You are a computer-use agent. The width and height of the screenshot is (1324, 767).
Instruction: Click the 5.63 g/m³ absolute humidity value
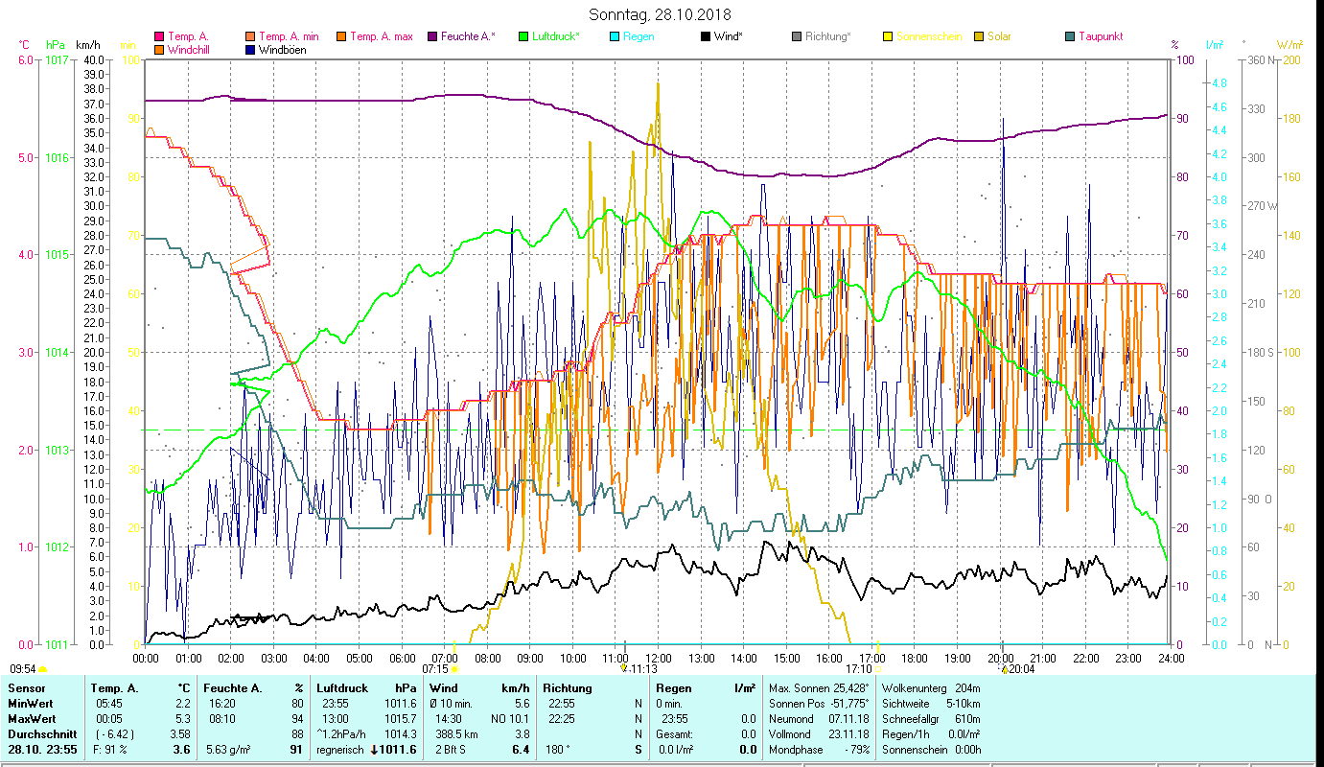227,750
